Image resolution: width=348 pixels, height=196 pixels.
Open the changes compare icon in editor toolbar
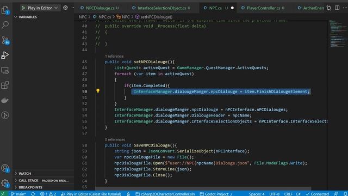click(x=329, y=8)
